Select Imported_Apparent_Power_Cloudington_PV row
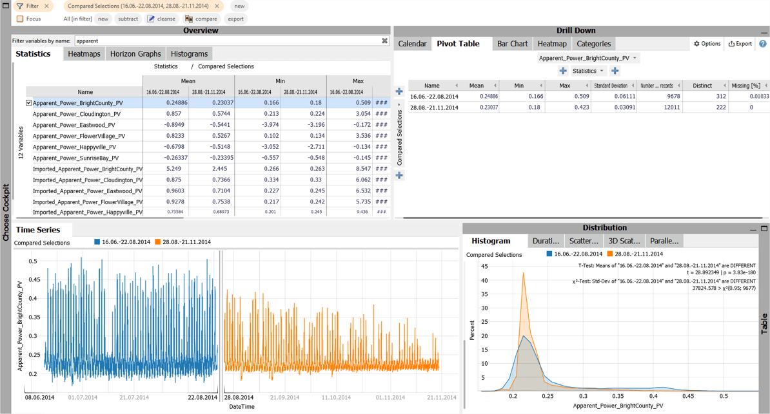Image resolution: width=770 pixels, height=414 pixels. coord(208,180)
